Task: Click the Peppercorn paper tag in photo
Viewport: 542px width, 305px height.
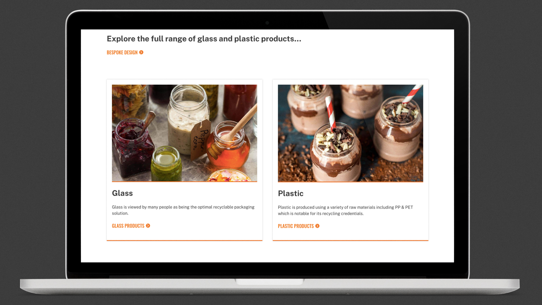Action: click(x=200, y=139)
